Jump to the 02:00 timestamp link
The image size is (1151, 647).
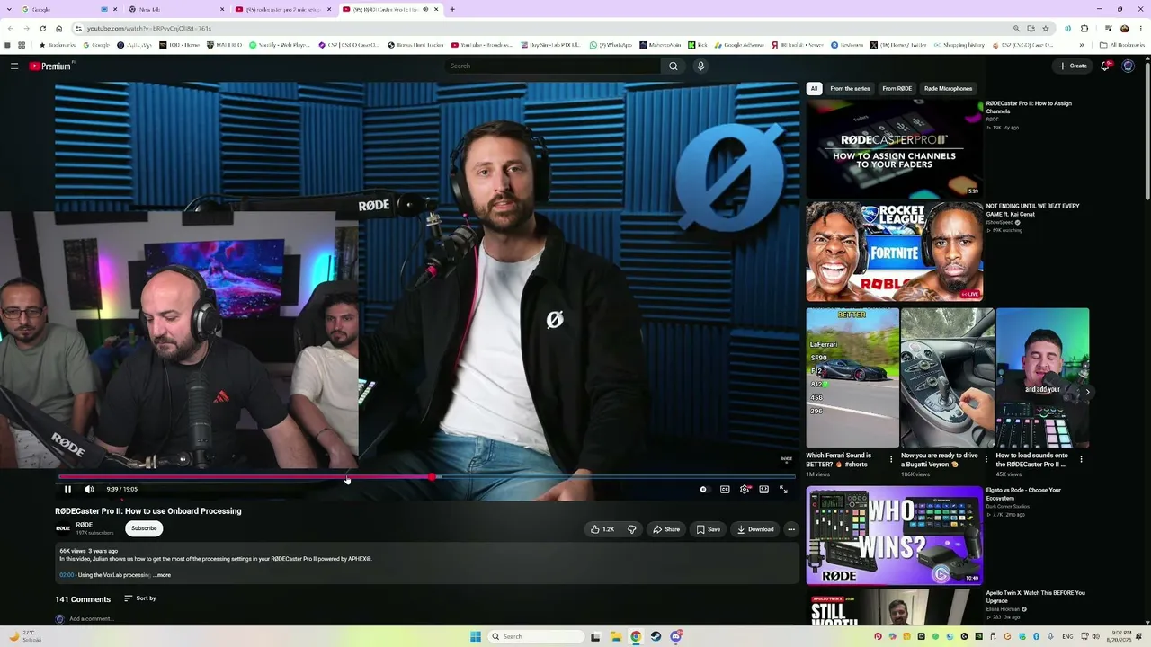[x=67, y=575]
